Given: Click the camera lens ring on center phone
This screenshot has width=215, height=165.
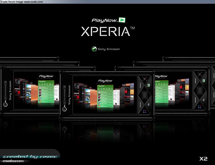Looking at the screenshot, I should (64, 109).
